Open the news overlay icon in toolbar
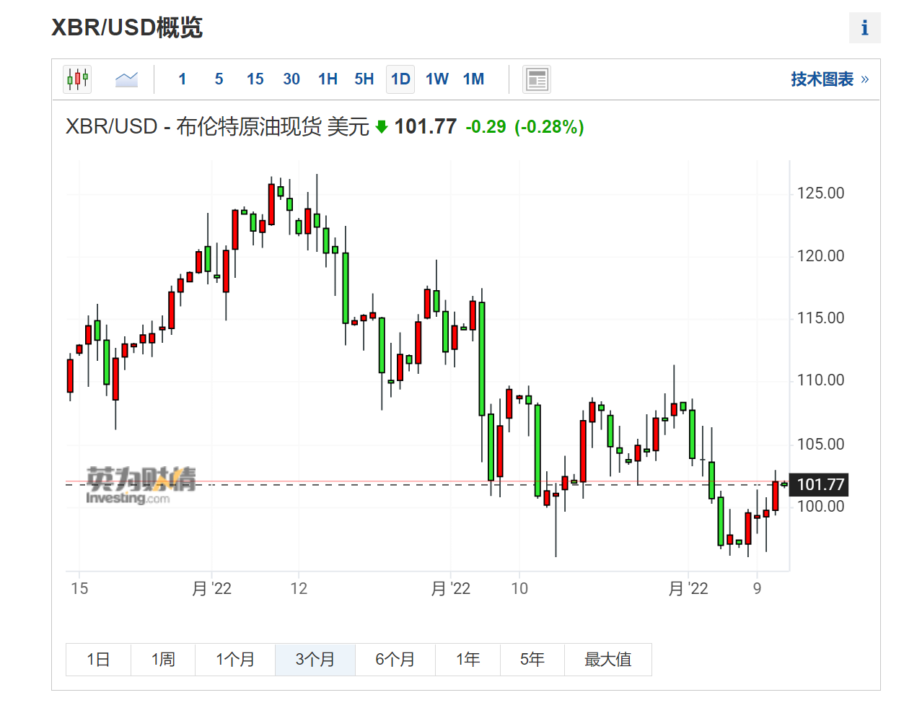 click(537, 79)
